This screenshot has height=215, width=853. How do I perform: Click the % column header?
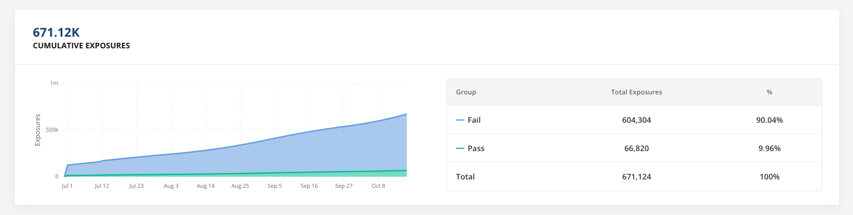pos(769,92)
